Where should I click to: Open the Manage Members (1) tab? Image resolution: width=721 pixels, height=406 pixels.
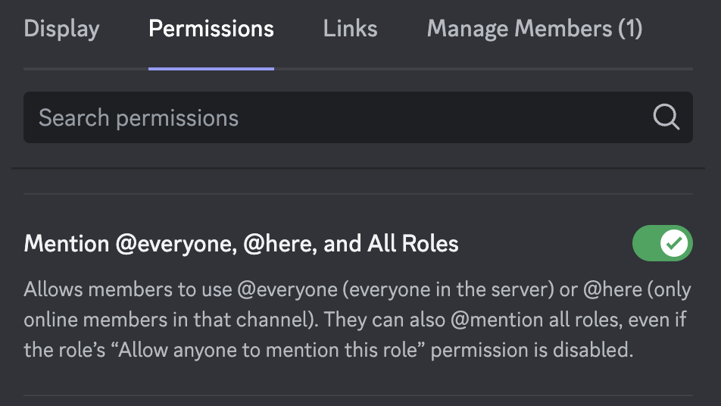pyautogui.click(x=535, y=29)
